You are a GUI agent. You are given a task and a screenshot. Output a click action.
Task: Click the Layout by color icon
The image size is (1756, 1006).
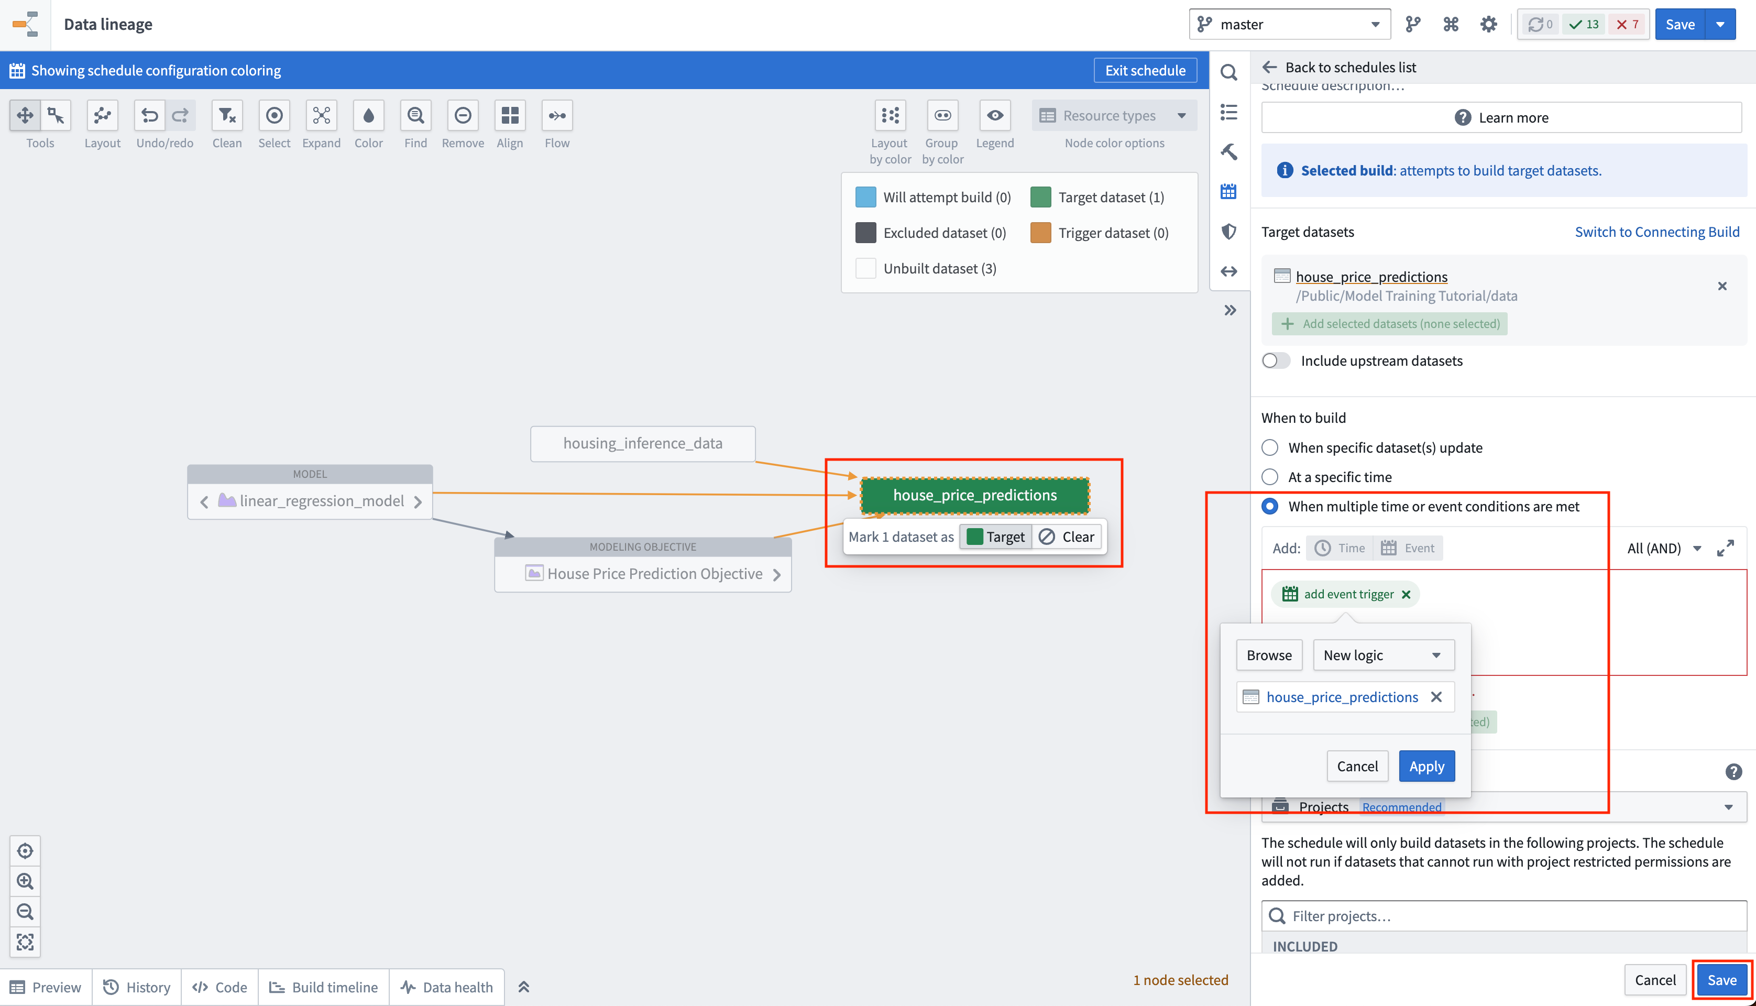coord(889,115)
